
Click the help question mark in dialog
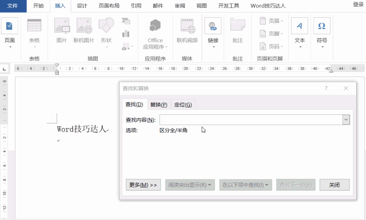[x=326, y=88]
